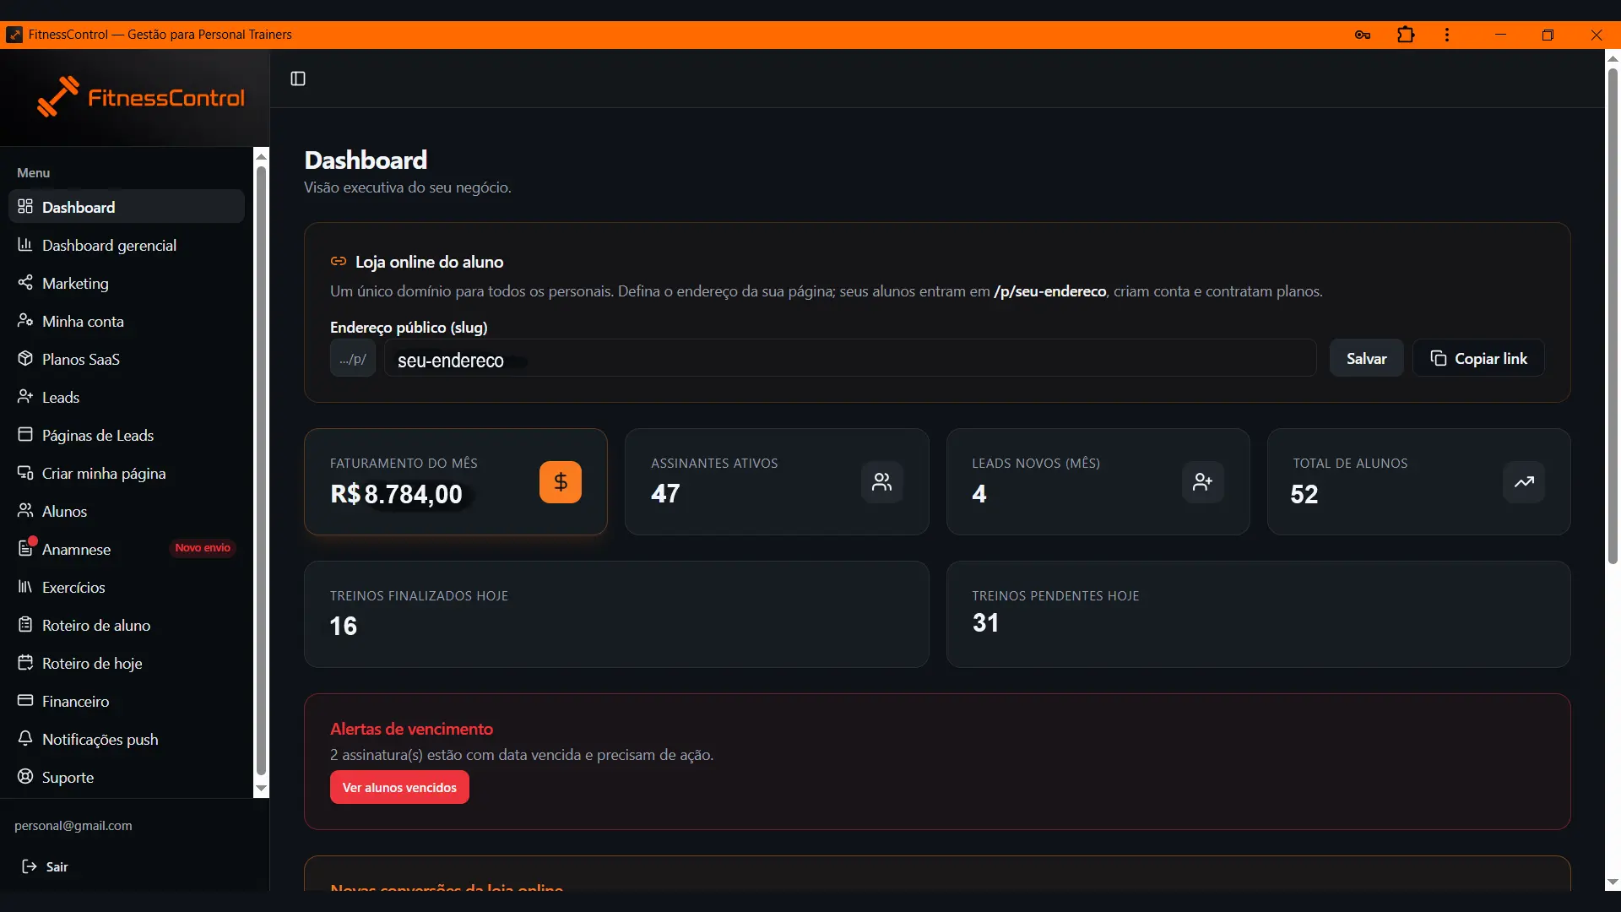This screenshot has width=1621, height=912.
Task: Click the Suporte lifebuoy icon
Action: tap(25, 777)
